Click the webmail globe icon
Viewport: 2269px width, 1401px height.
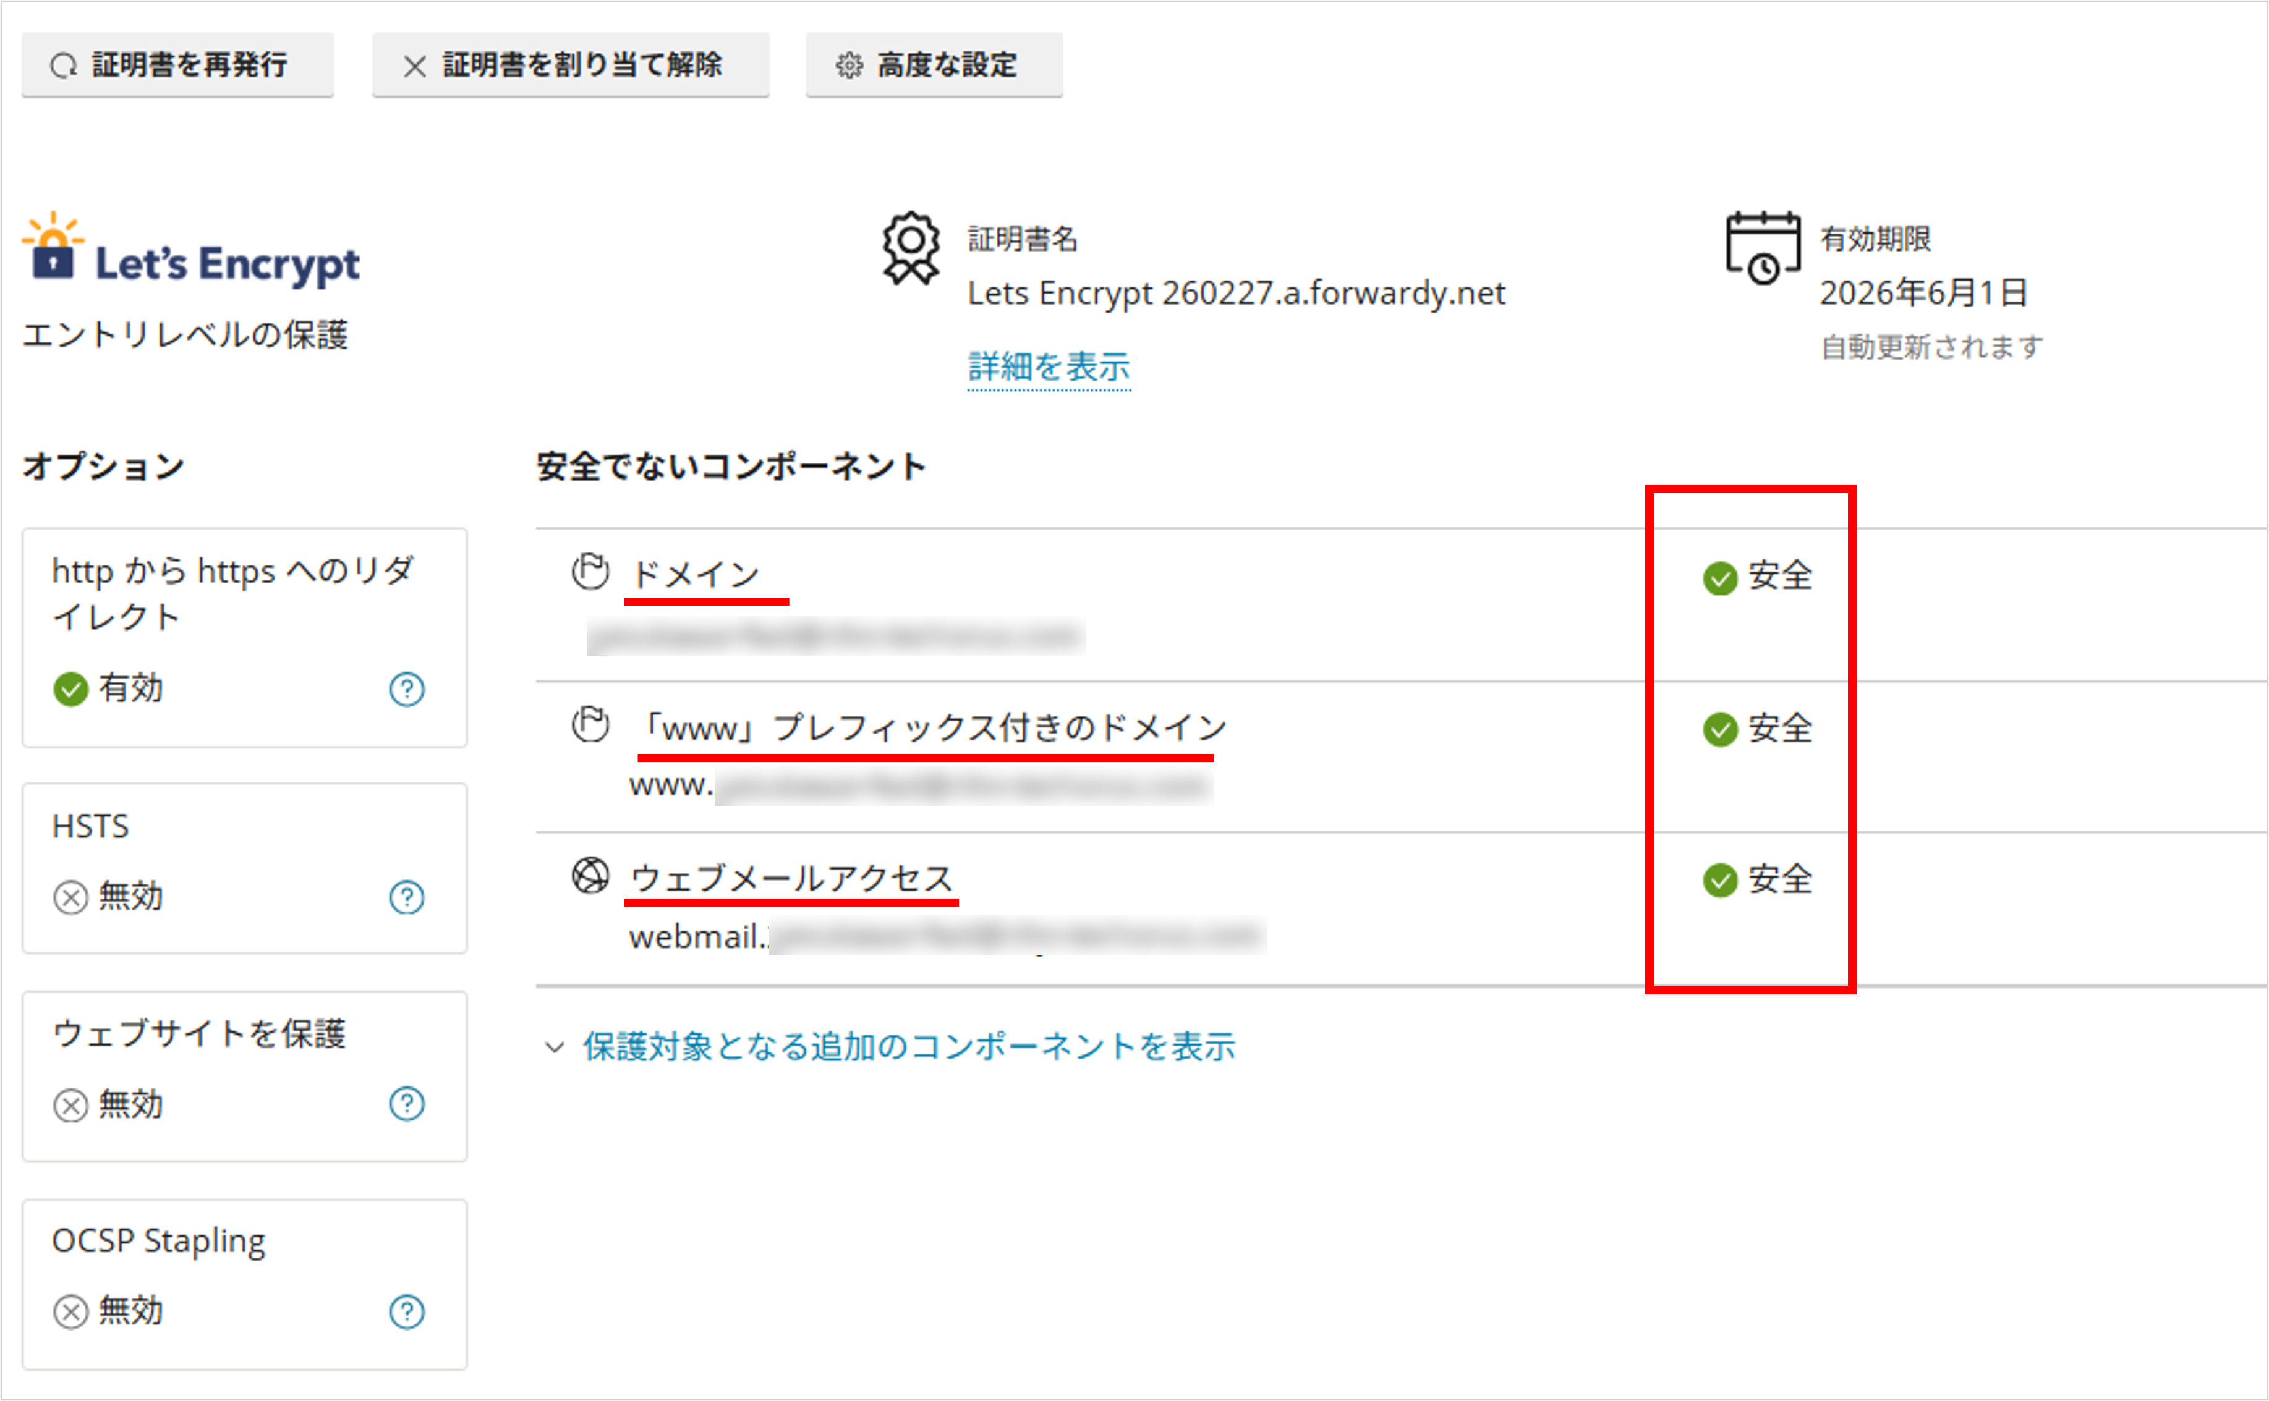(x=589, y=874)
